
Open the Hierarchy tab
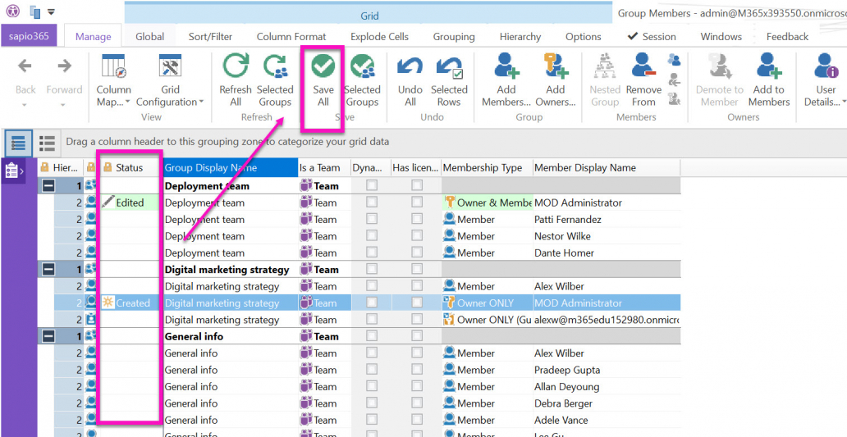click(x=520, y=37)
